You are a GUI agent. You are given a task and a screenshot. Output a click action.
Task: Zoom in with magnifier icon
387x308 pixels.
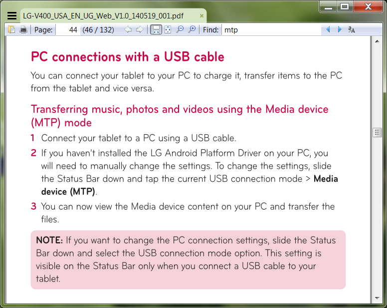tap(192, 30)
